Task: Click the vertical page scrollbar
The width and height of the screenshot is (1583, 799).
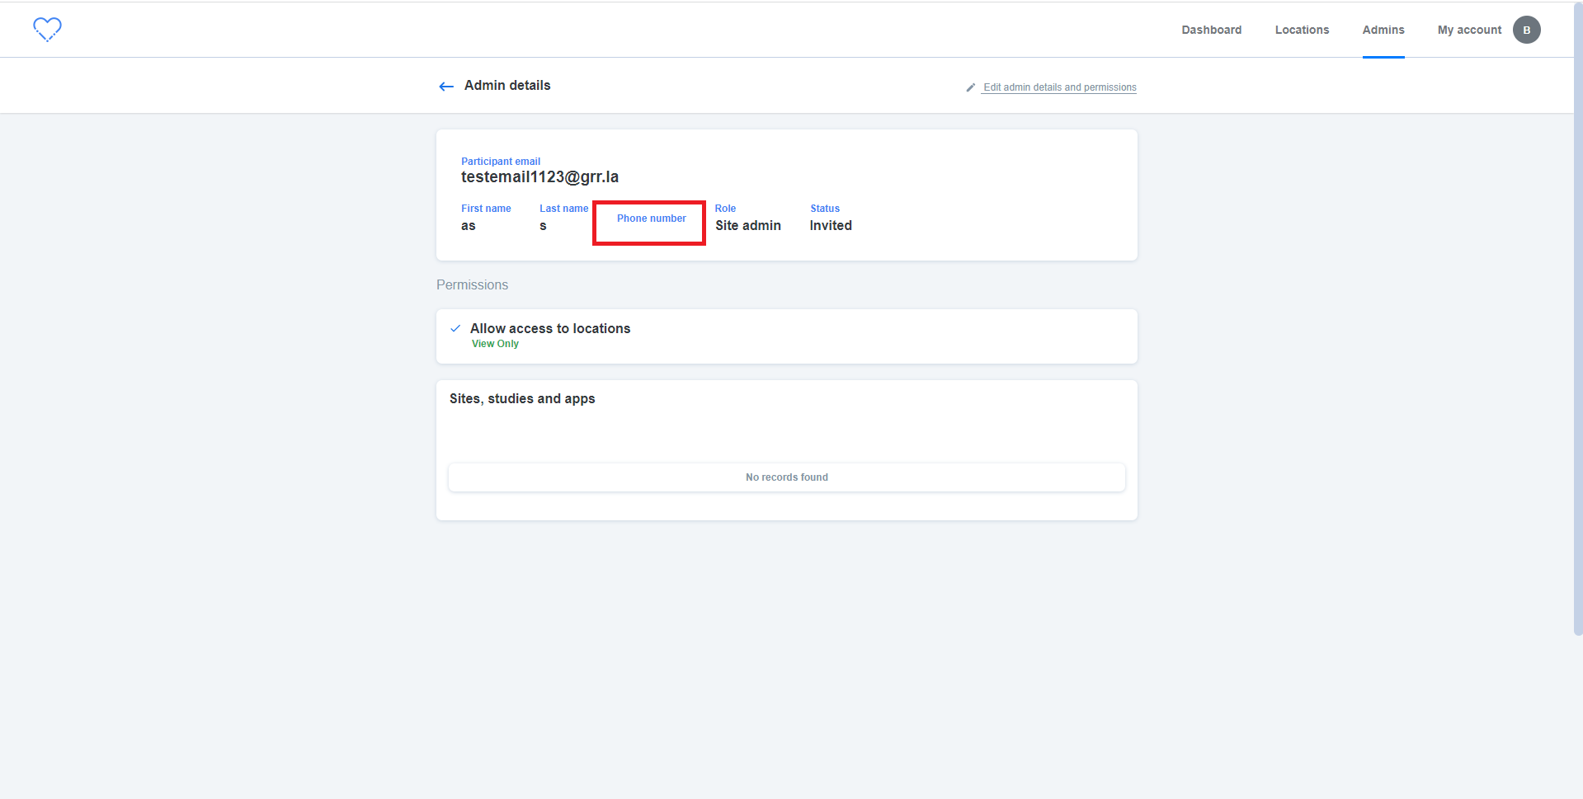Action: (1577, 317)
